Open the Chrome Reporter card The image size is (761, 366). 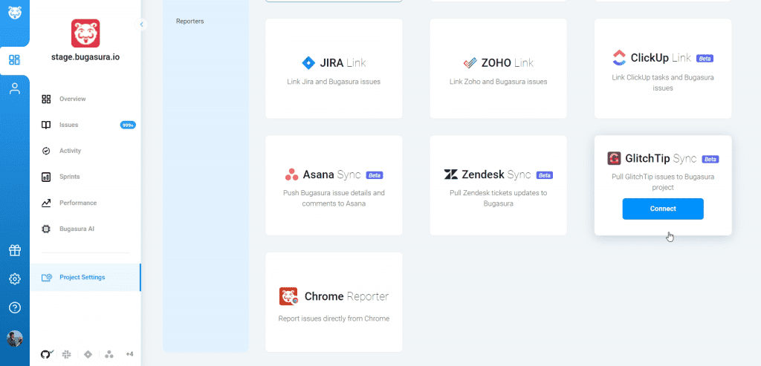click(x=334, y=302)
